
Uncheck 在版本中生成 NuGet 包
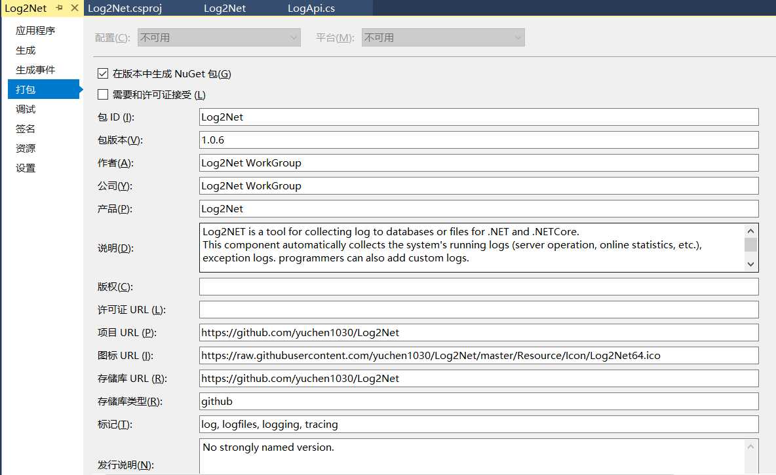(103, 74)
